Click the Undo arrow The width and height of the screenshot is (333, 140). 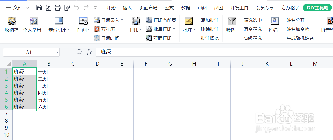click(x=76, y=8)
